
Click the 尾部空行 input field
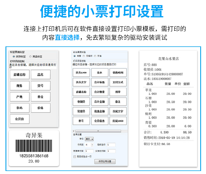[x=111, y=145]
